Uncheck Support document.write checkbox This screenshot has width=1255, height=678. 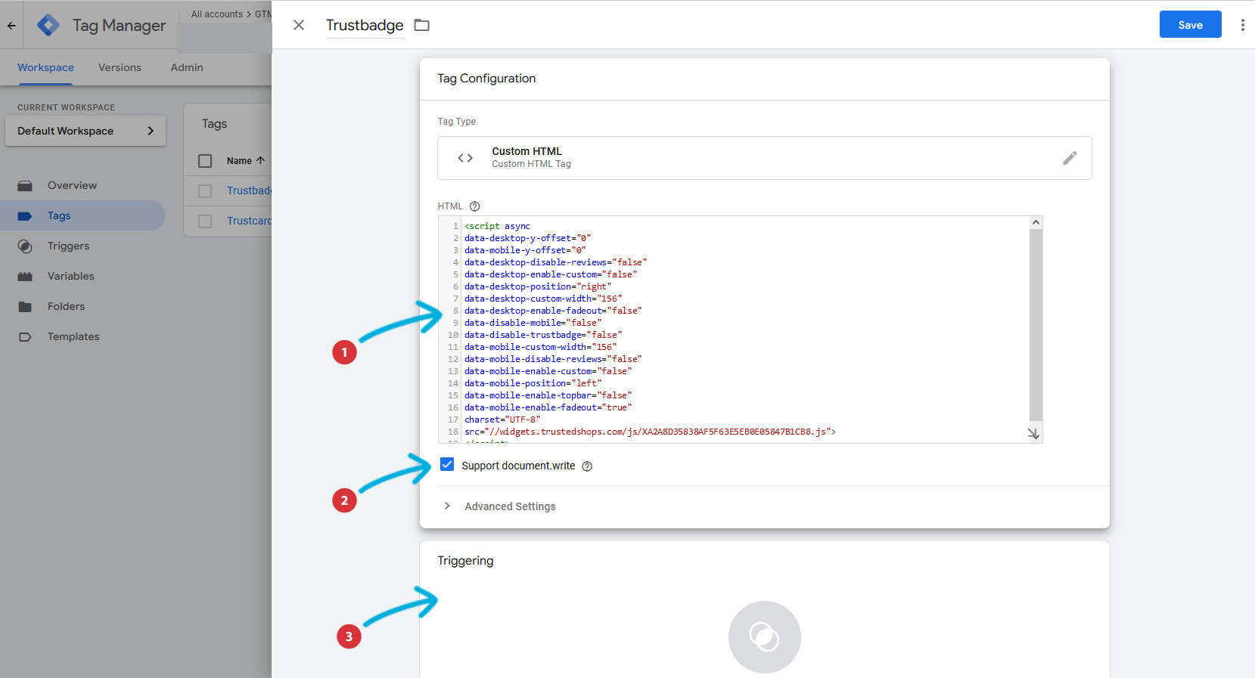click(447, 464)
